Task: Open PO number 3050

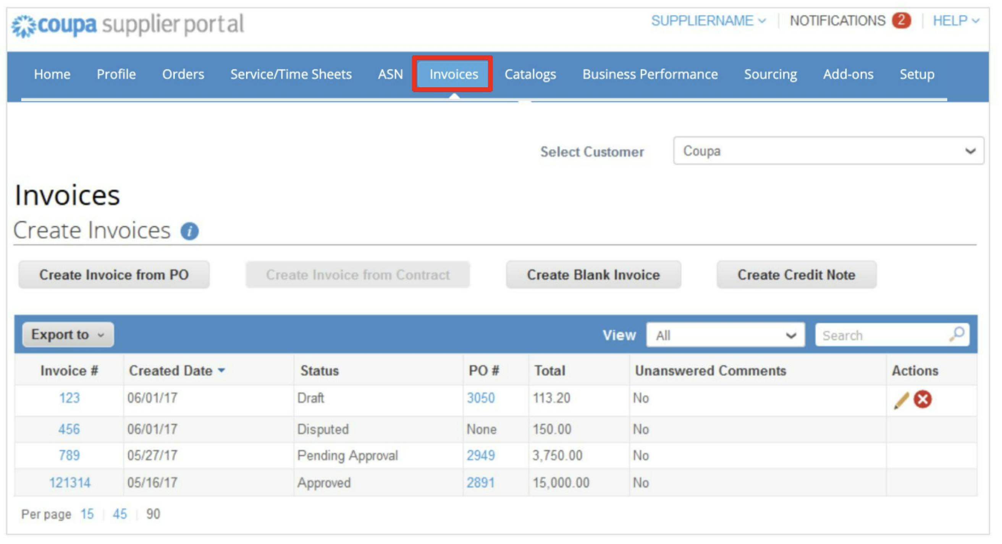Action: (481, 398)
